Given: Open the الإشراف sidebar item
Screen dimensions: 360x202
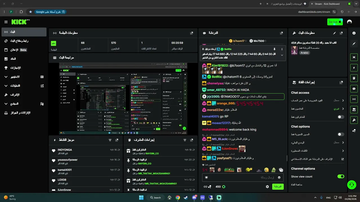Looking at the screenshot, I should point(24,95).
